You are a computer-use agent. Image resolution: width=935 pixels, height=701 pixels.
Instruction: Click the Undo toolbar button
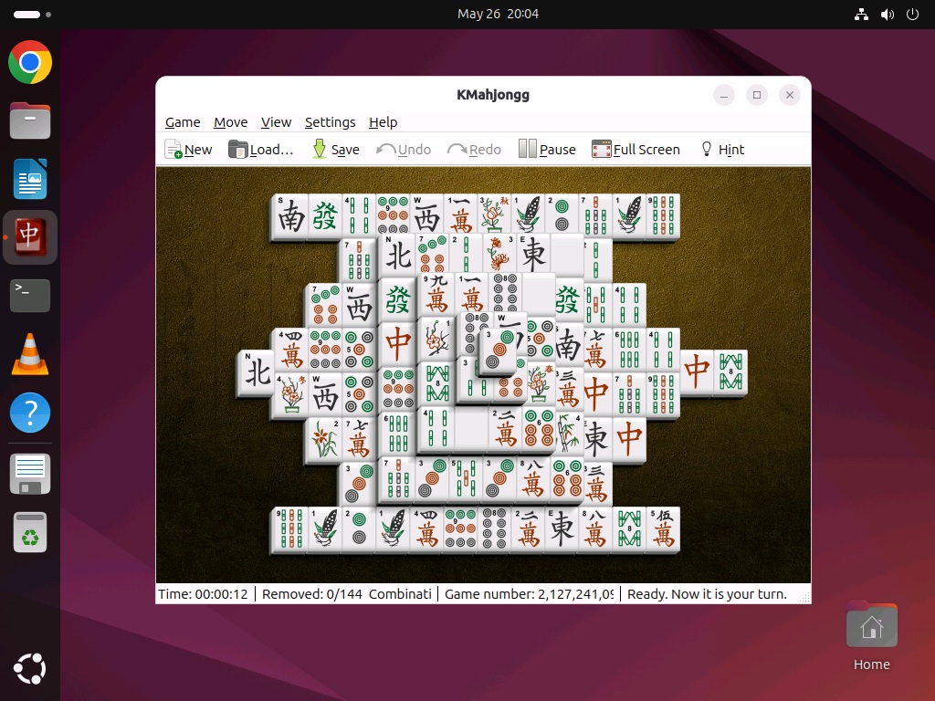point(404,149)
